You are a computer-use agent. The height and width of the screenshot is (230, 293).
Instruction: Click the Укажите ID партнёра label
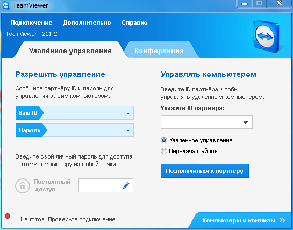tap(192, 108)
